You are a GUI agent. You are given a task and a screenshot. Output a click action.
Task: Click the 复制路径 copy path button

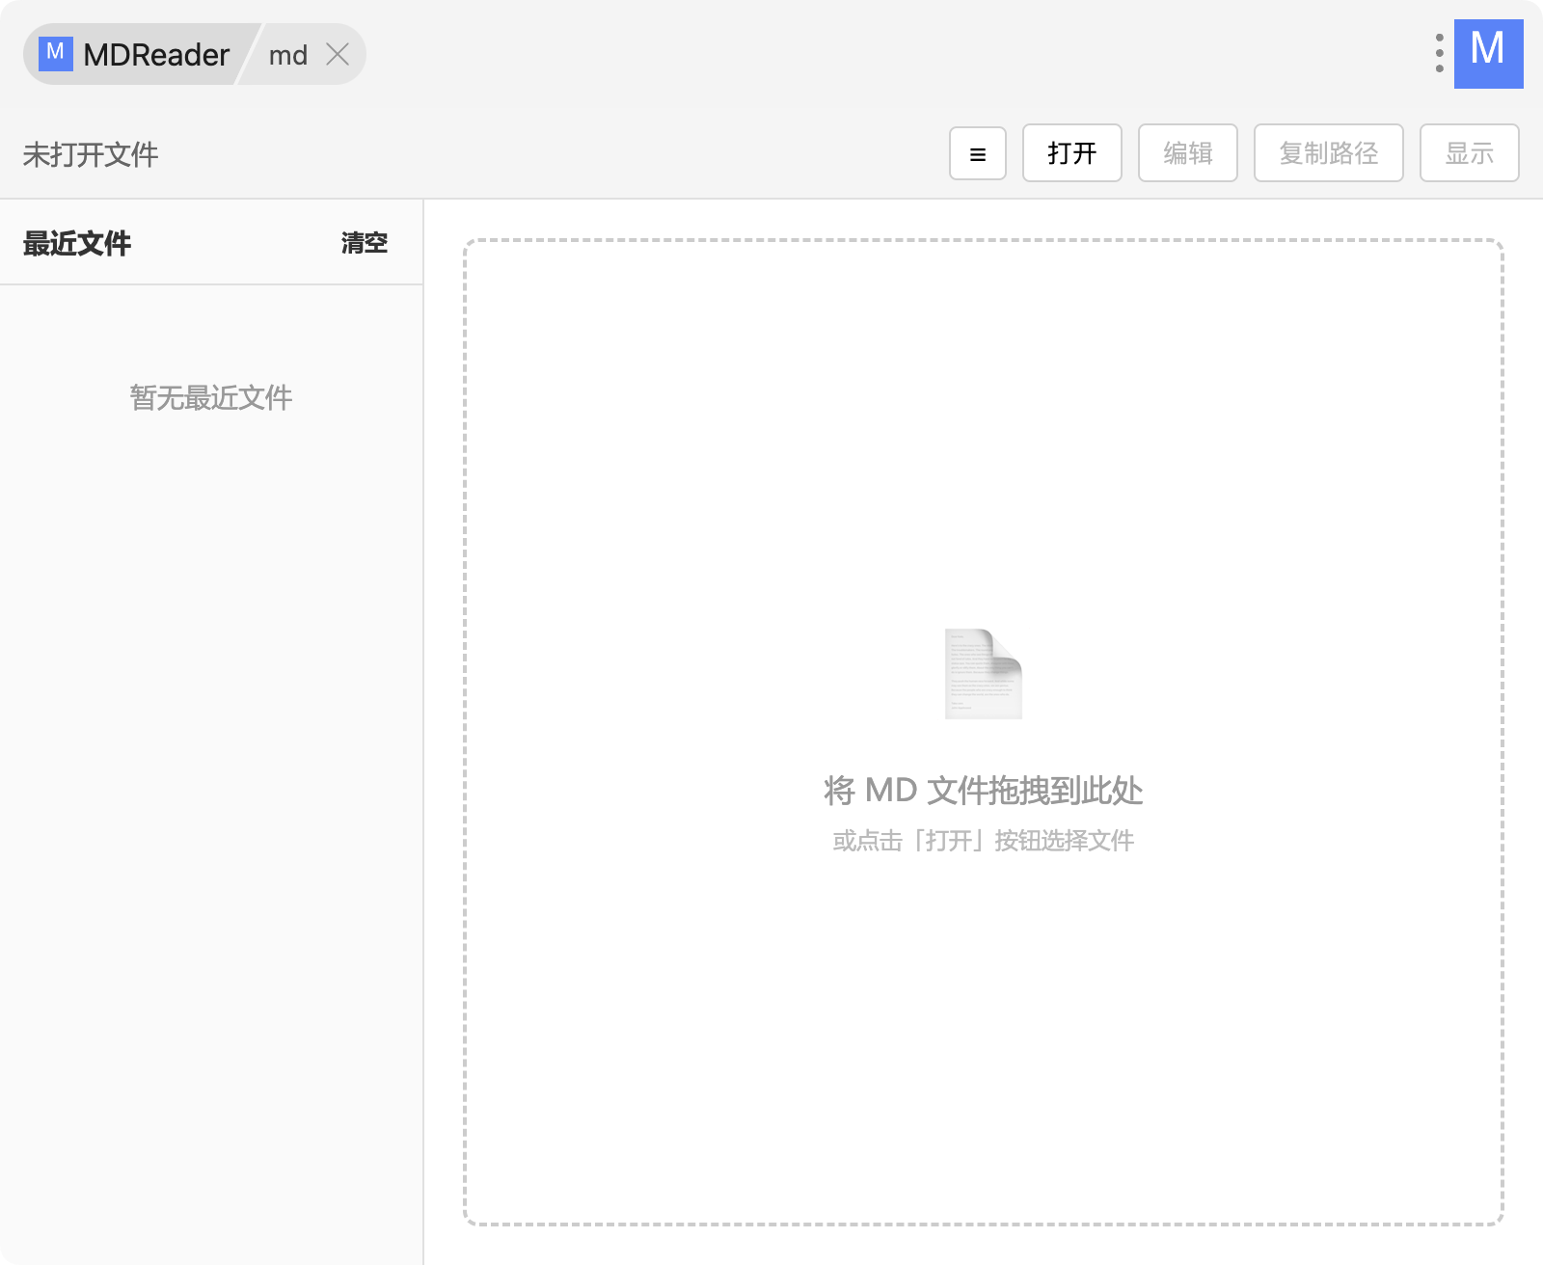click(x=1329, y=152)
